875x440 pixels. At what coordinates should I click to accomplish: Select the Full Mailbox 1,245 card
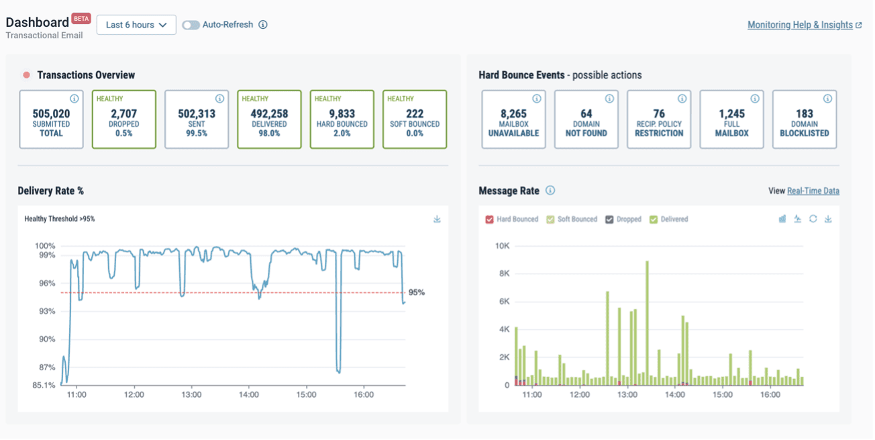click(x=731, y=119)
